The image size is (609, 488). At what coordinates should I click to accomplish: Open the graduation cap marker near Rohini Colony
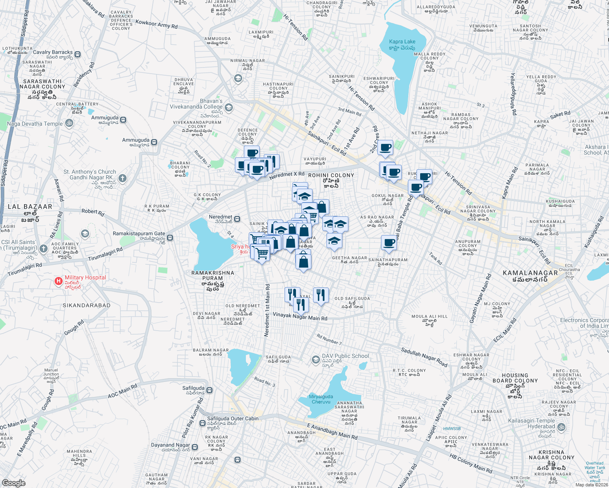[304, 196]
